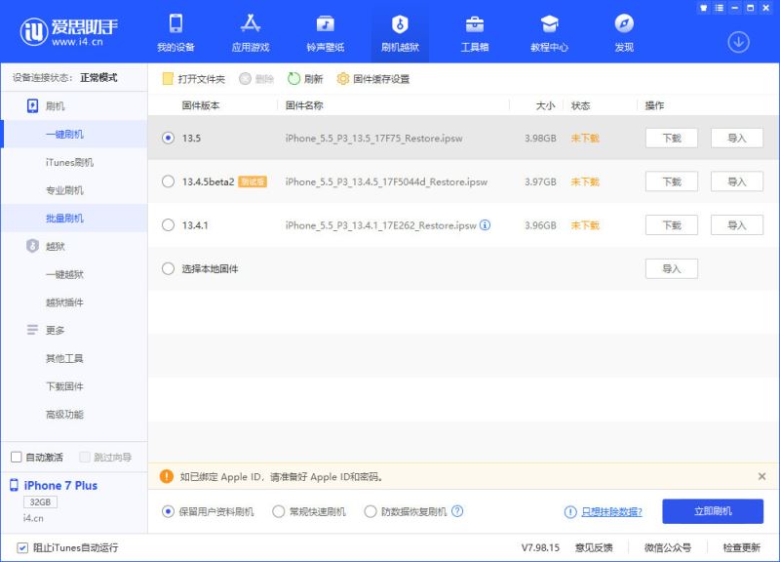The height and width of the screenshot is (562, 780).
Task: Select firmware 13.4.5beta2 radio button
Action: click(x=168, y=181)
